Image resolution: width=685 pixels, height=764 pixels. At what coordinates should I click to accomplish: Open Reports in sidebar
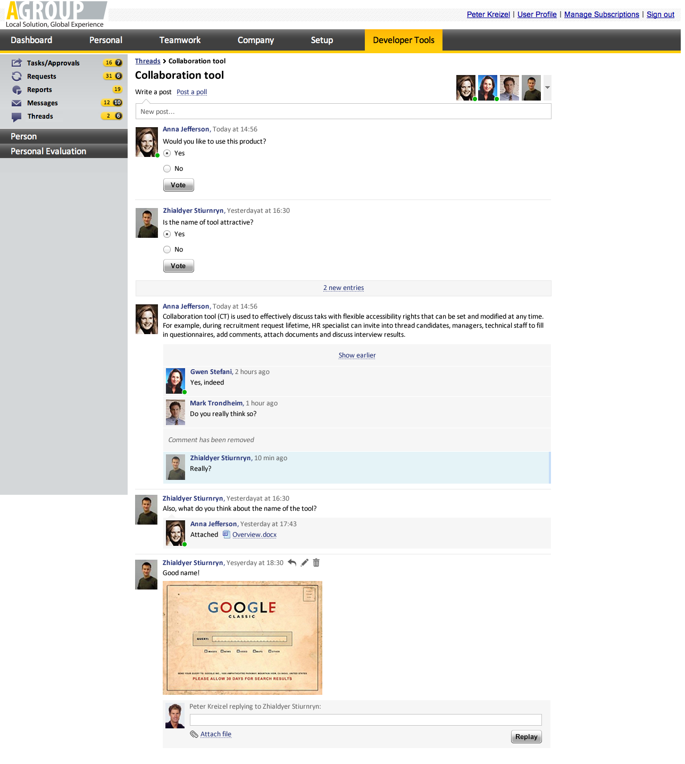(x=39, y=89)
